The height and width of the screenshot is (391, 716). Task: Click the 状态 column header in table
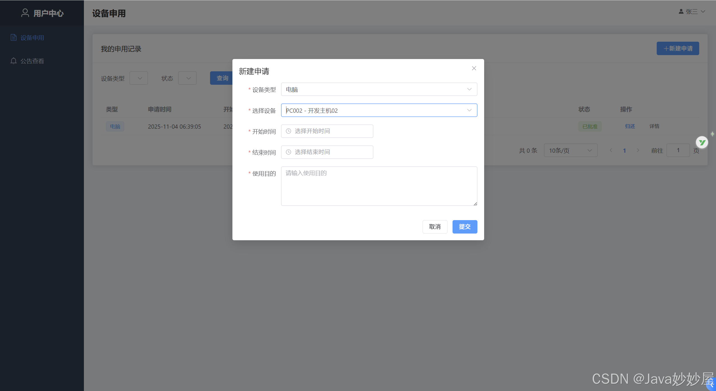(584, 109)
